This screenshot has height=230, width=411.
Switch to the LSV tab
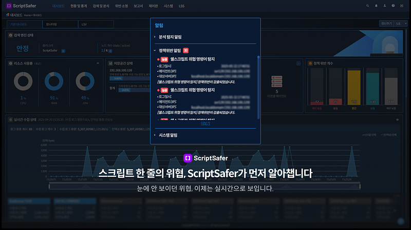click(96, 24)
